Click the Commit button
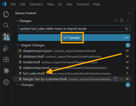 [71, 38]
